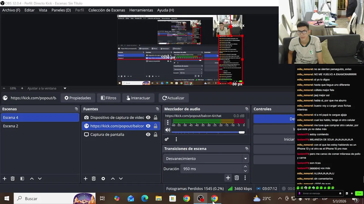Open Windows Start menu
Image resolution: width=364 pixels, height=204 pixels.
tap(7, 199)
